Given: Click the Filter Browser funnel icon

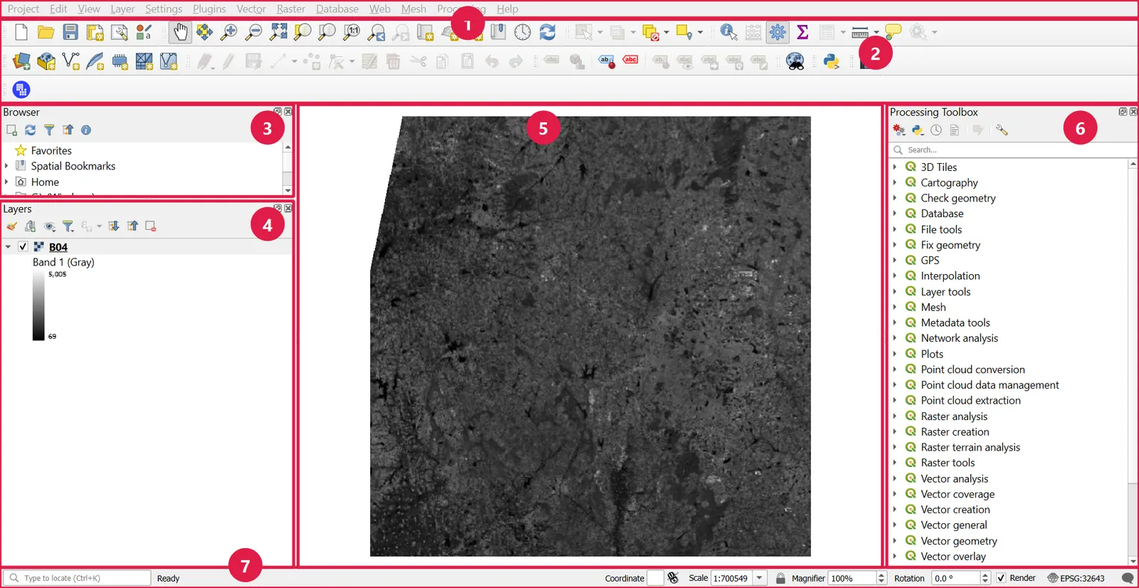Looking at the screenshot, I should tap(49, 130).
